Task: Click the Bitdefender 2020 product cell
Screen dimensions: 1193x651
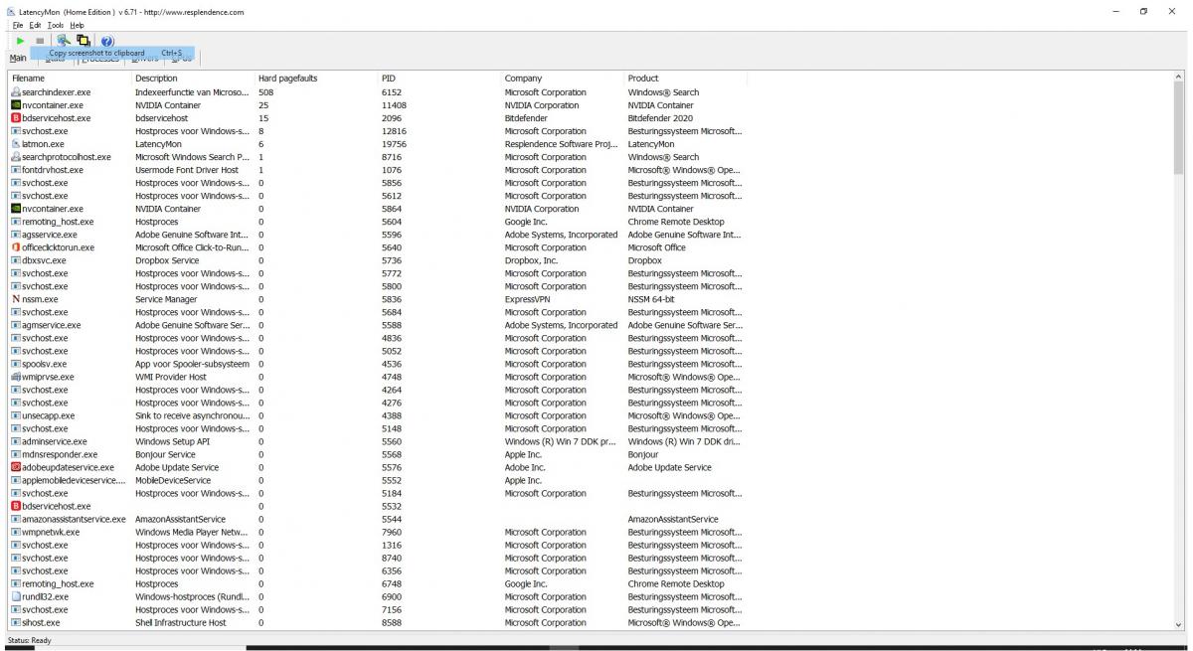Action: point(660,118)
